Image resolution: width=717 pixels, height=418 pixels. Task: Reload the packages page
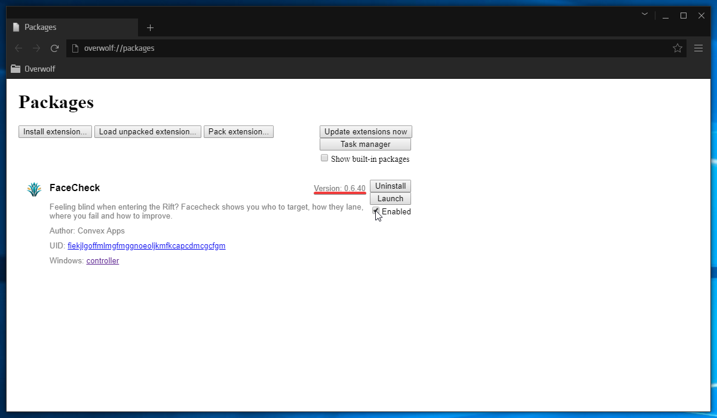tap(54, 48)
